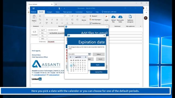
Task: Click the calendar picker icon
Action: click(x=89, y=54)
